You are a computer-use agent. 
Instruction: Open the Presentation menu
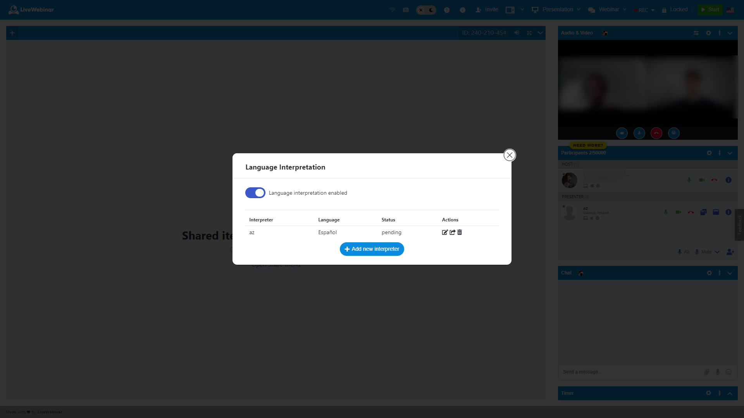point(558,9)
